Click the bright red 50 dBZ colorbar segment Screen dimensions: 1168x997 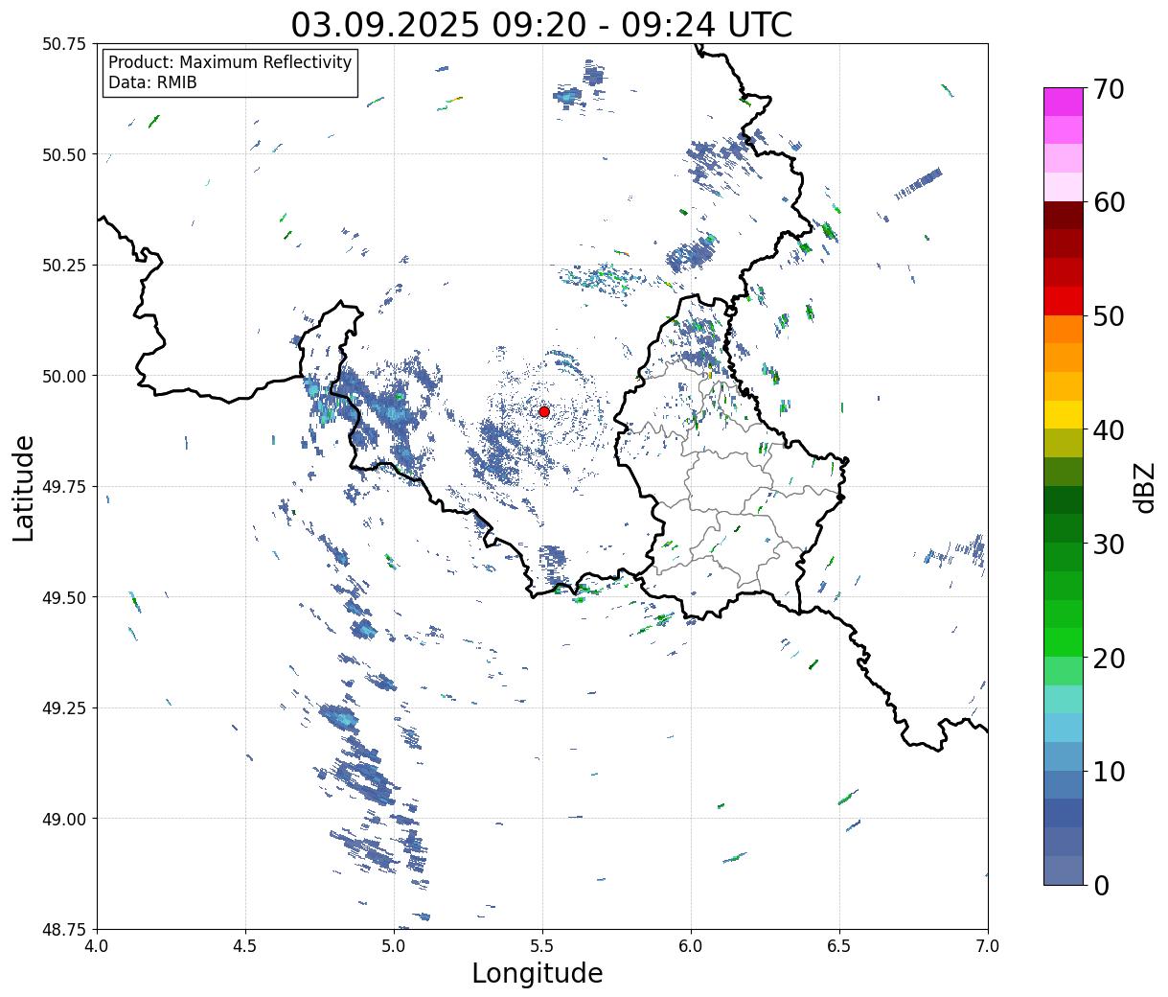click(1064, 301)
